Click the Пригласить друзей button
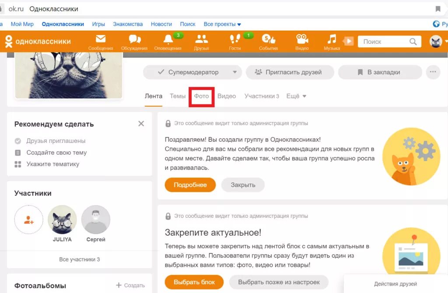Image resolution: width=448 pixels, height=293 pixels. pos(290,72)
